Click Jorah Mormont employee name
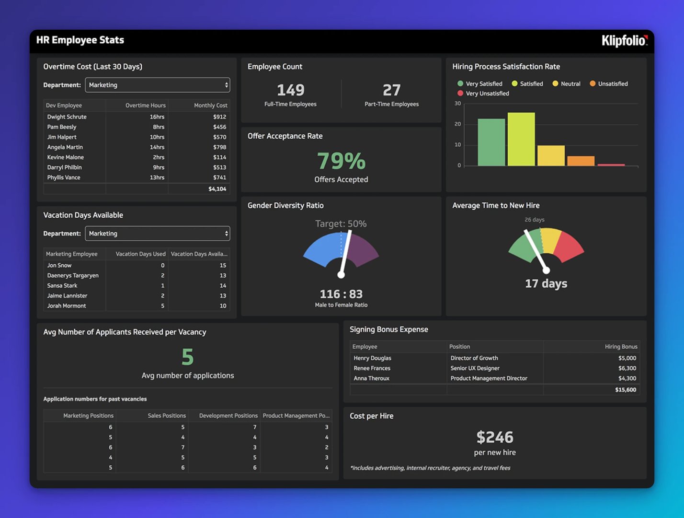The image size is (684, 518). click(67, 306)
